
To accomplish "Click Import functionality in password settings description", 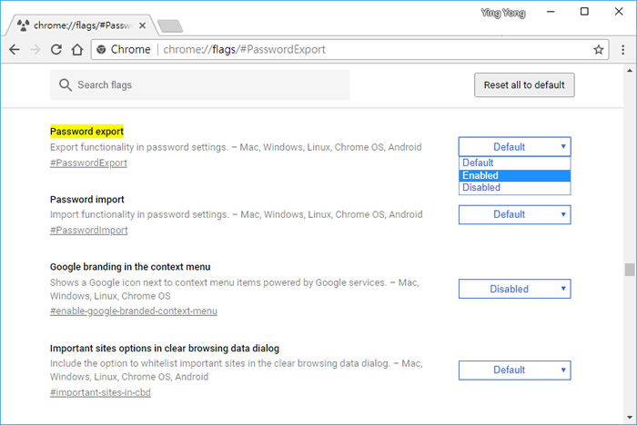I will click(x=236, y=214).
